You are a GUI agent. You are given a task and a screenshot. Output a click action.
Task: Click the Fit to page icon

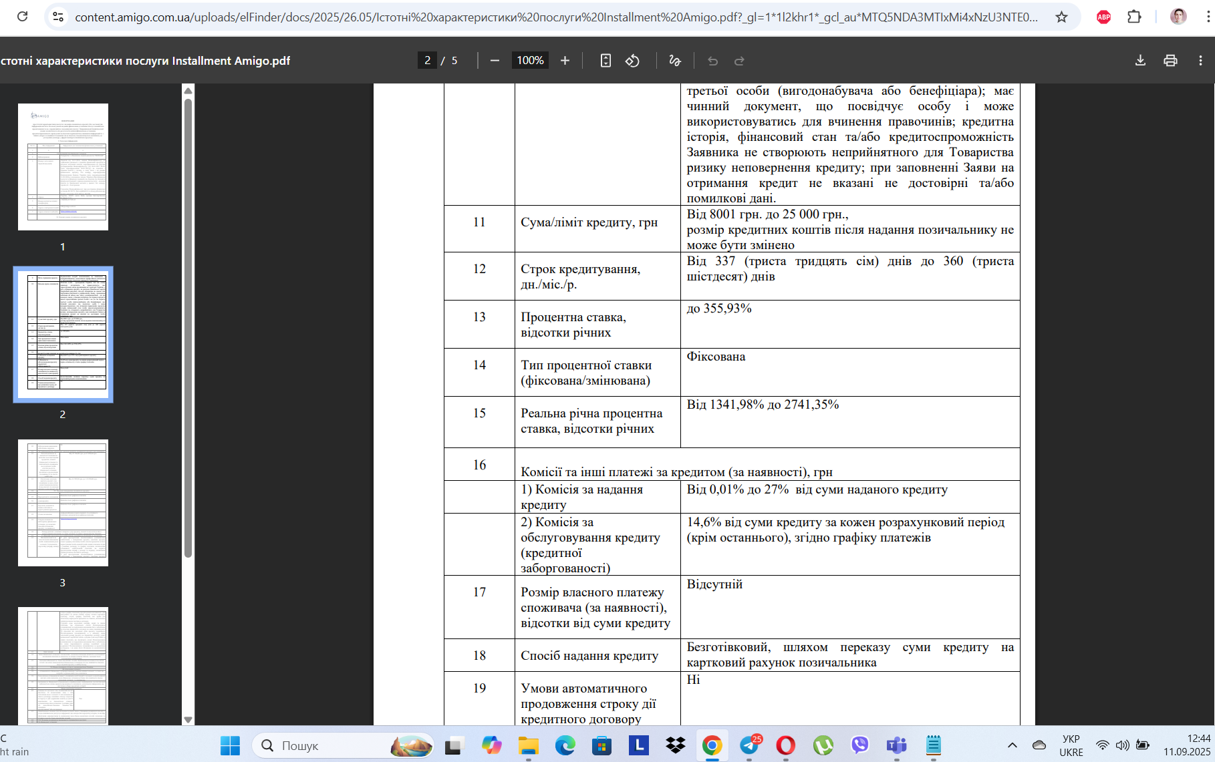[605, 61]
